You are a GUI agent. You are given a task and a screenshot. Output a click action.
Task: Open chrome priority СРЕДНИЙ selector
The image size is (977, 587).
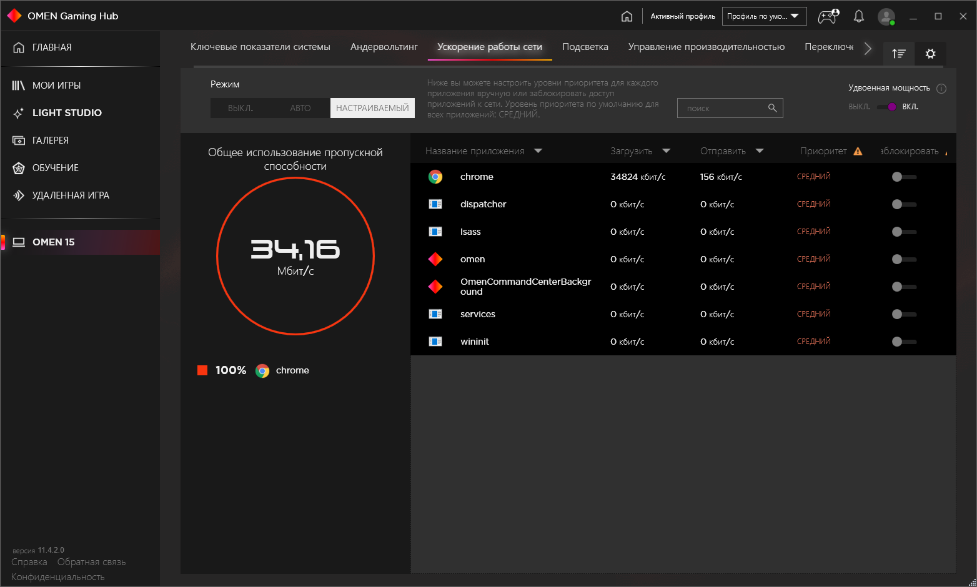(814, 177)
